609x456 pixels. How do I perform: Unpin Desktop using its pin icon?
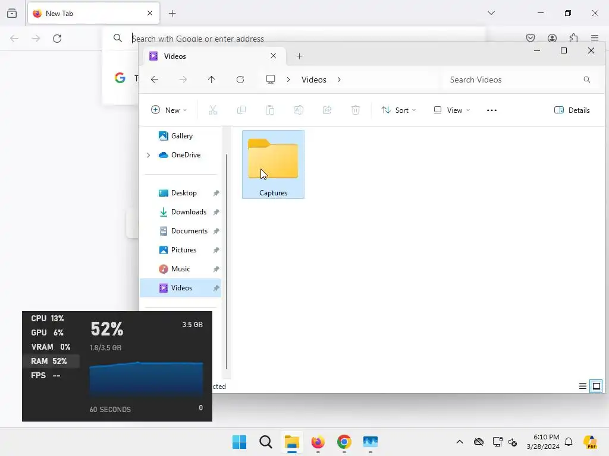pyautogui.click(x=216, y=193)
